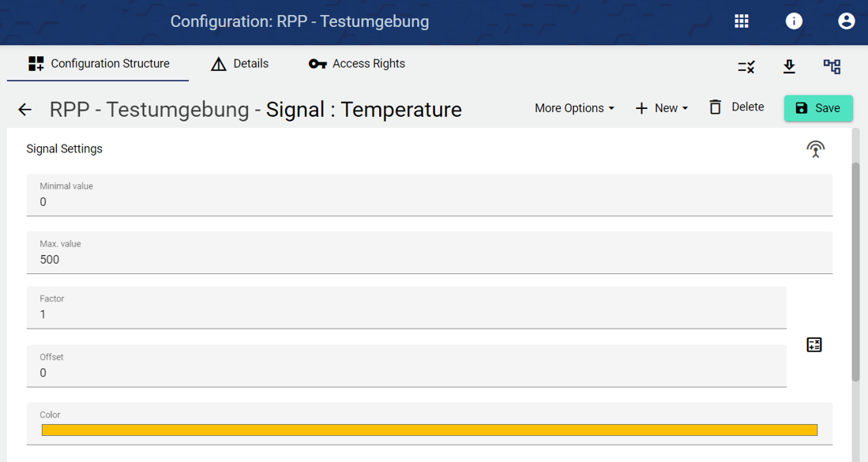This screenshot has height=462, width=868.
Task: Click the signal antenna icon
Action: point(815,148)
